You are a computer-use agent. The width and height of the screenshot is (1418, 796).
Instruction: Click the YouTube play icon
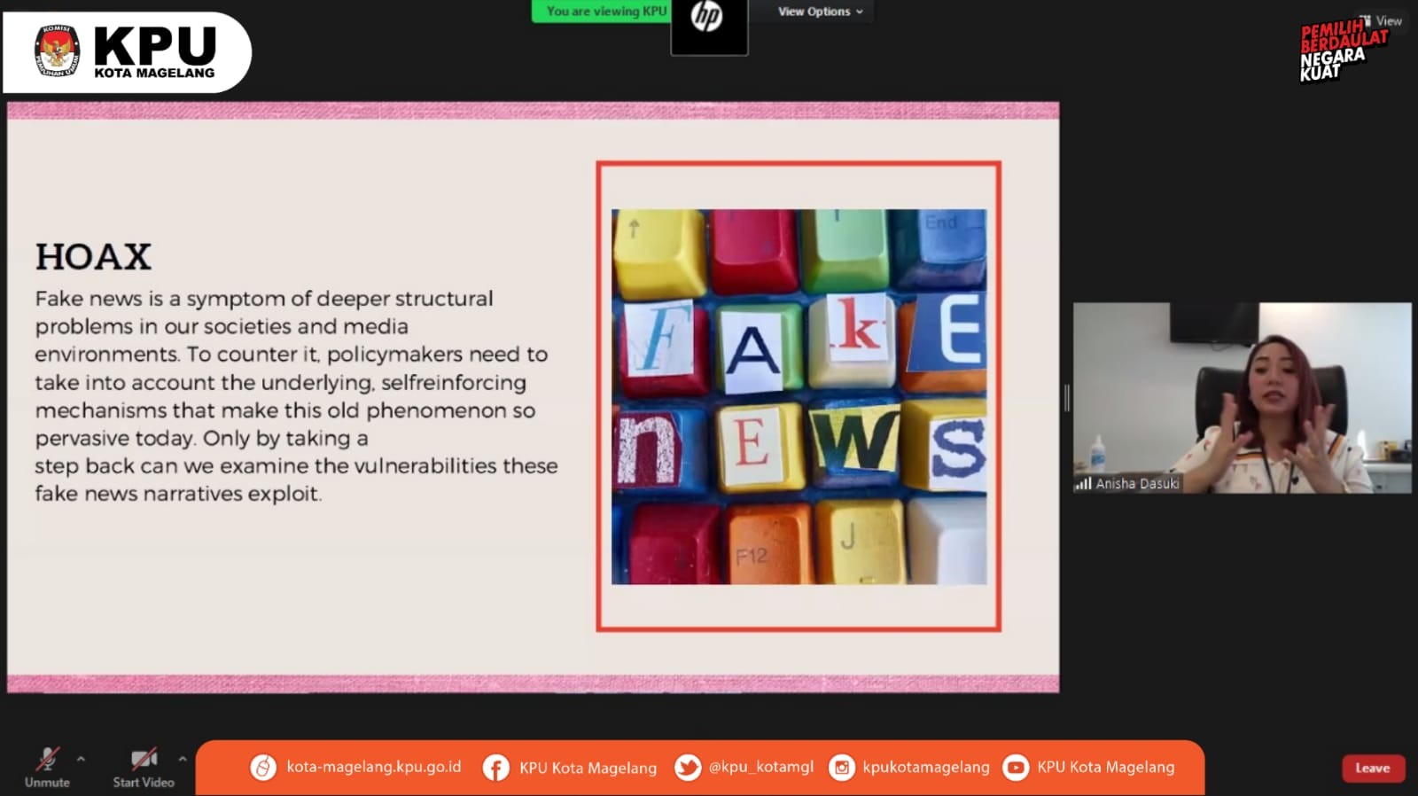[x=1015, y=768]
